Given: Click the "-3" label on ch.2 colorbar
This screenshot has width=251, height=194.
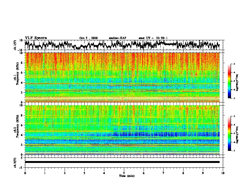Looking at the screenshot, I should 234,116.
